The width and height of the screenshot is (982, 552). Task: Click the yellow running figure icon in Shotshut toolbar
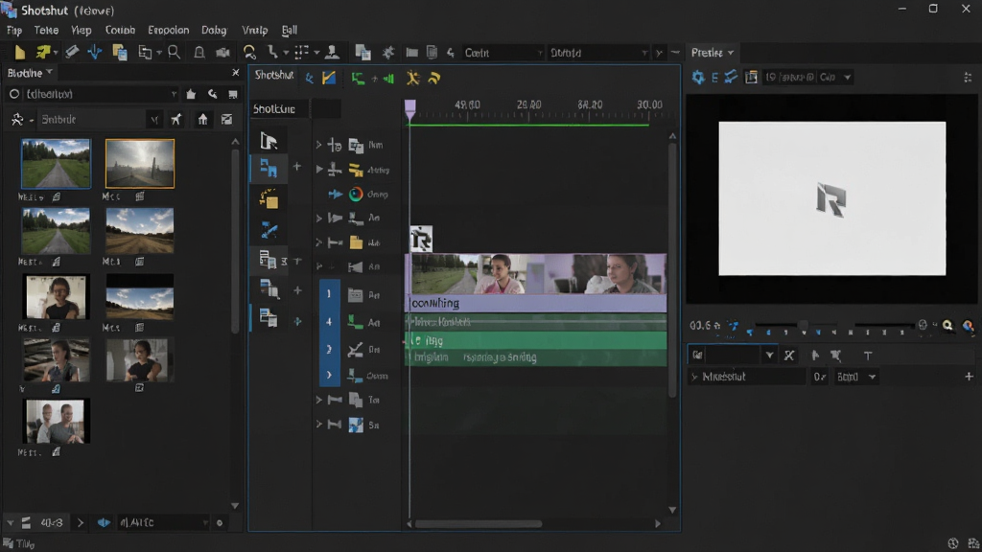pos(412,78)
